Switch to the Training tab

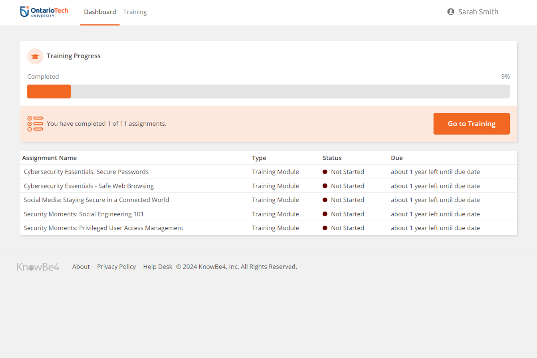pos(135,12)
